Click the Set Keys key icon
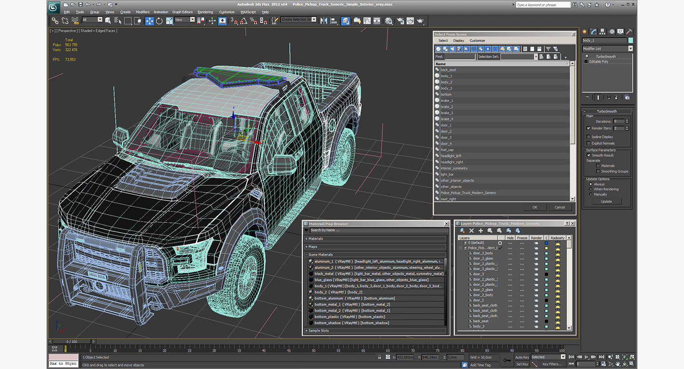This screenshot has width=684, height=369. (x=507, y=360)
